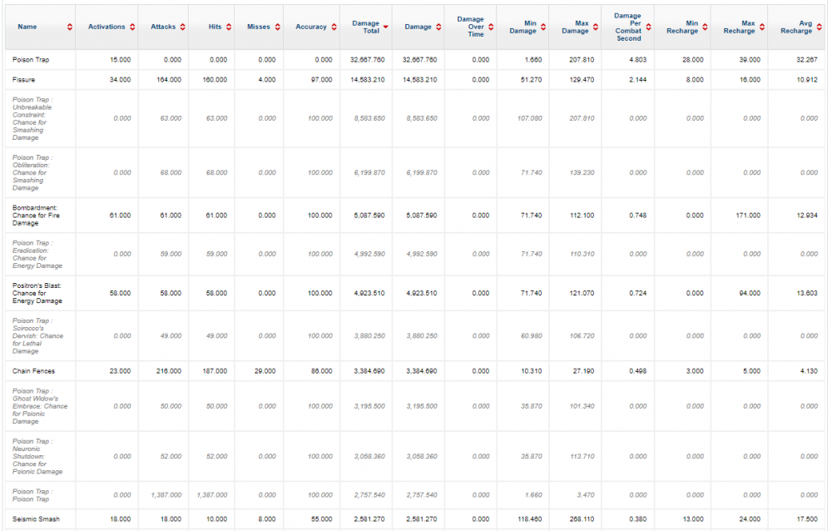
Task: Click the sort arrows beside Name header
Action: (70, 27)
